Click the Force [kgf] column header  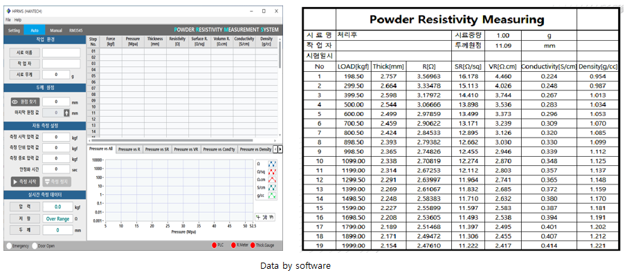111,41
